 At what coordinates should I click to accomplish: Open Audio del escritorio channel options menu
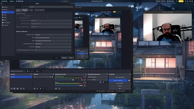(85, 80)
